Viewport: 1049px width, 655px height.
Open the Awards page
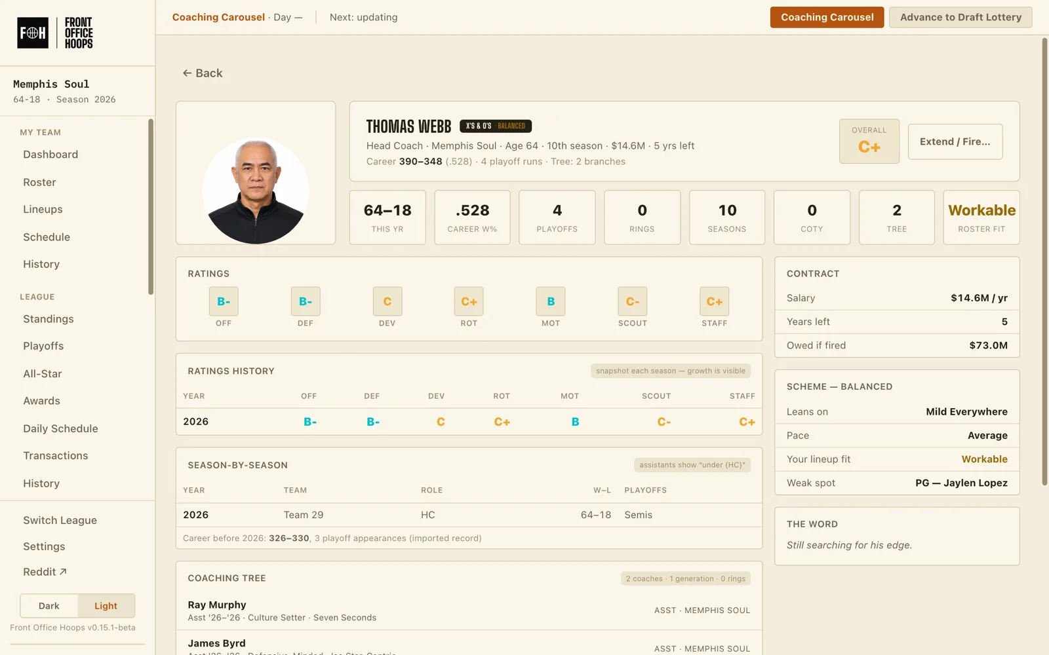(41, 401)
